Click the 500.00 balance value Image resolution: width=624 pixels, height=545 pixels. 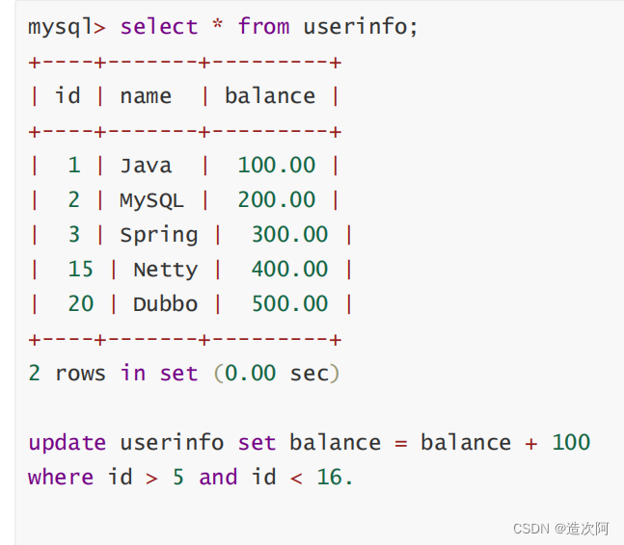click(x=289, y=303)
